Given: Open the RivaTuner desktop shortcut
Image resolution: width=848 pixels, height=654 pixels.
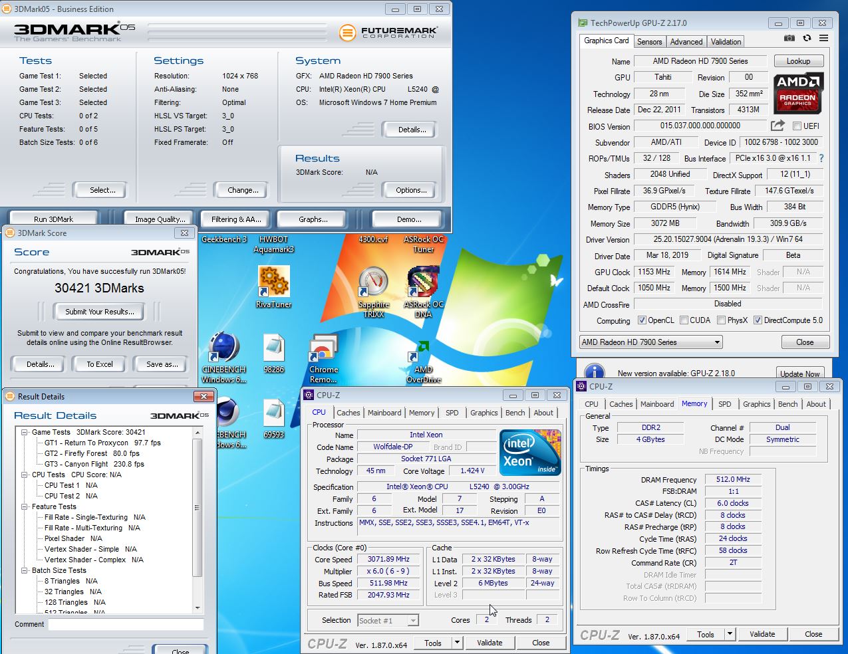Looking at the screenshot, I should [274, 286].
